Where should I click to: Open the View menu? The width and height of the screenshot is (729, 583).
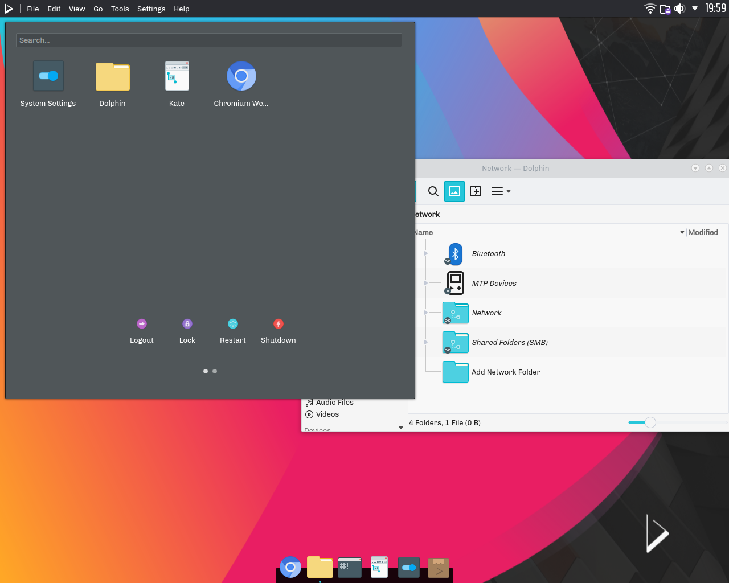(77, 9)
